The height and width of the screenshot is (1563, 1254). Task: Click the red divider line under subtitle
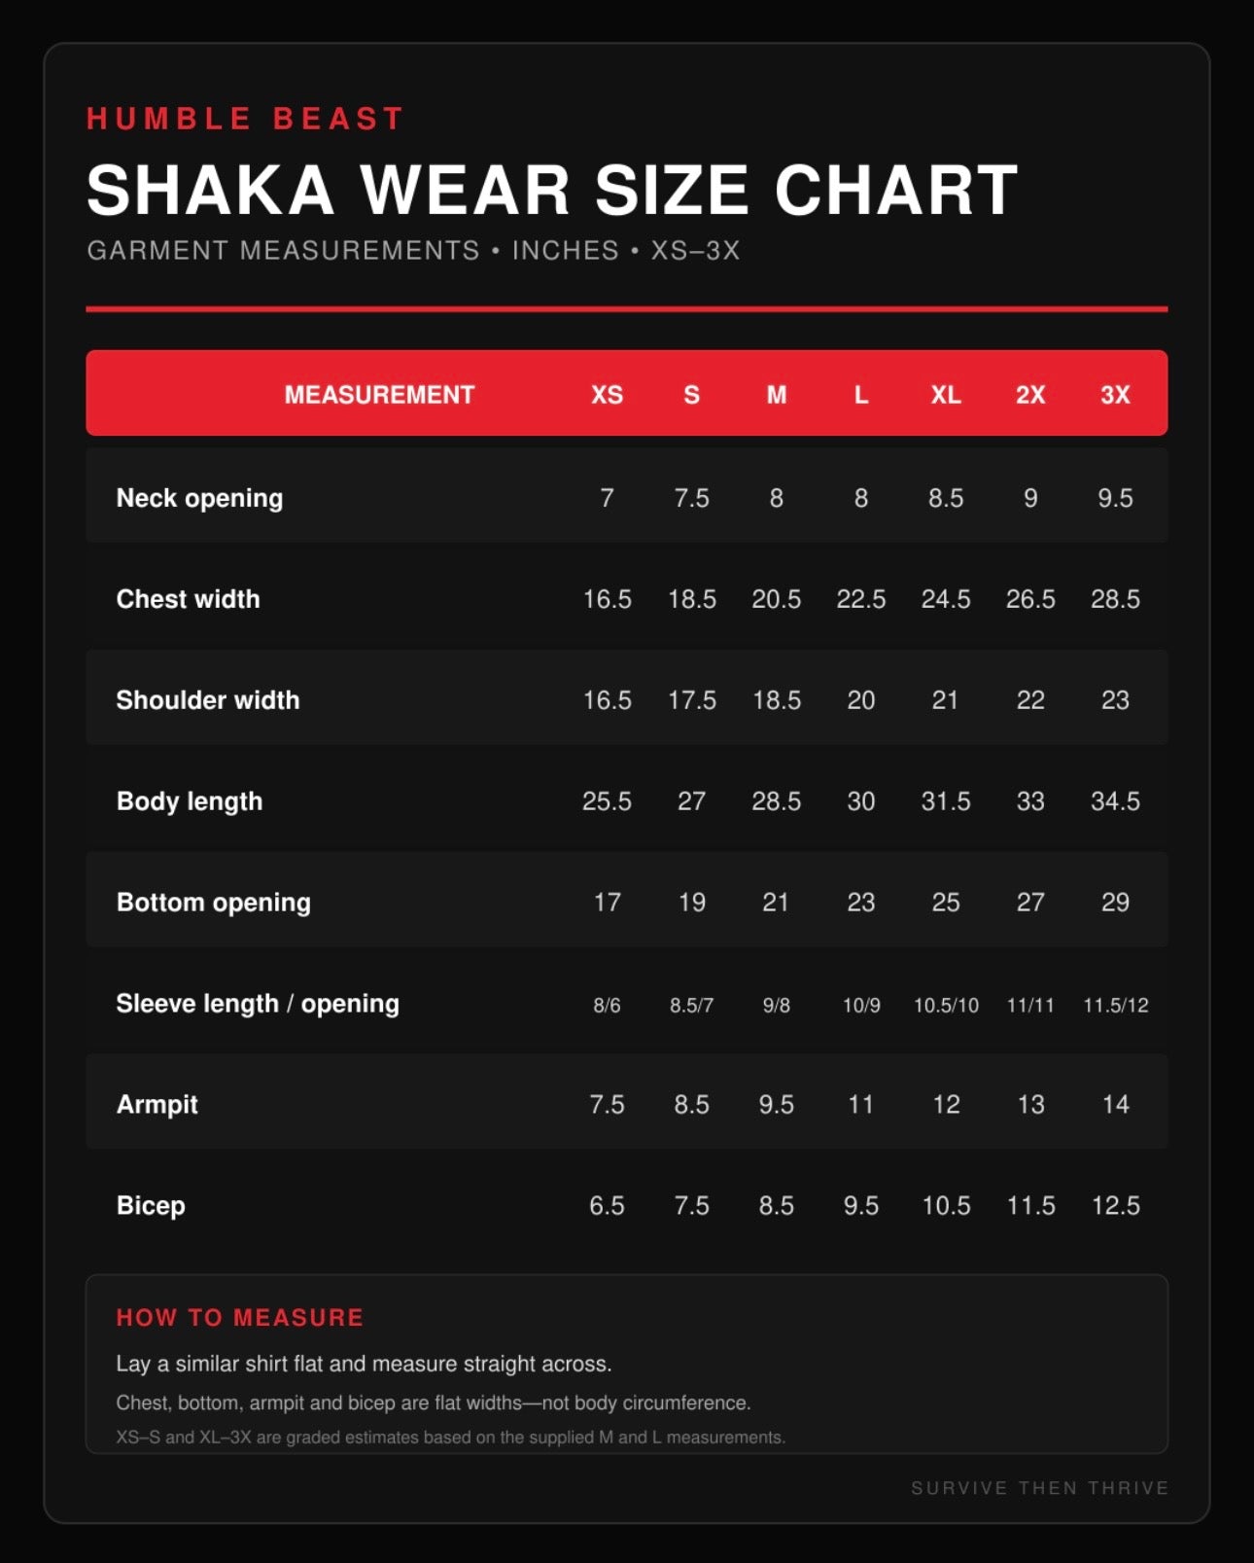[x=627, y=309]
